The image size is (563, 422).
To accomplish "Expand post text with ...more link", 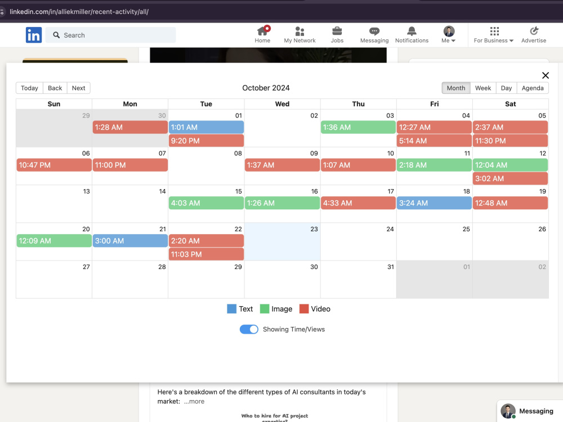I will (x=194, y=402).
